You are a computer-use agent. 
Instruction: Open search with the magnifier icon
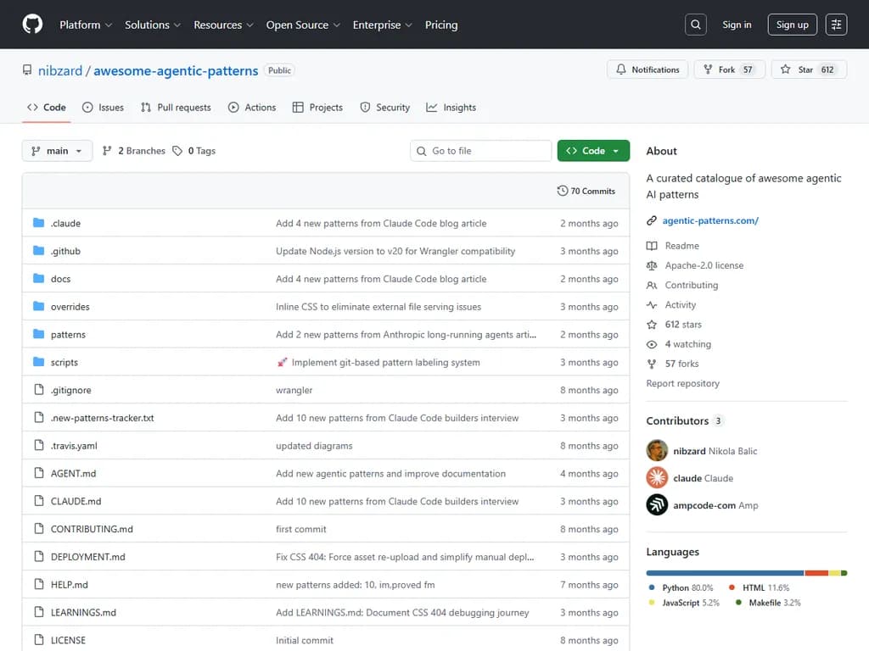[x=696, y=25]
